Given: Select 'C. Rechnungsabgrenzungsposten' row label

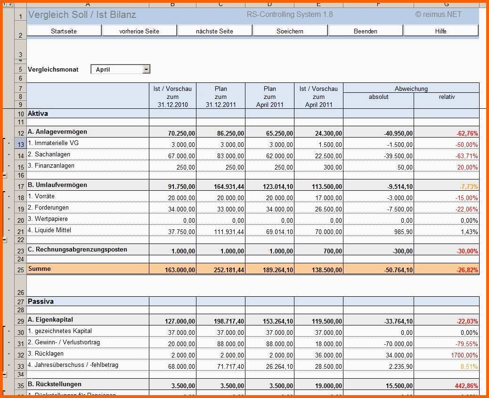Looking at the screenshot, I should click(77, 249).
